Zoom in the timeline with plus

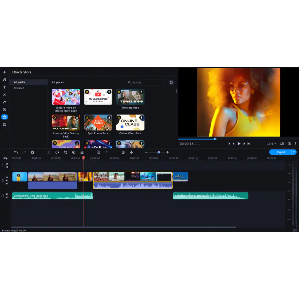[x=167, y=152]
